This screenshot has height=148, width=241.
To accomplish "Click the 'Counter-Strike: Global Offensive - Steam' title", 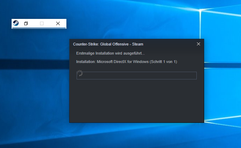I will tap(108, 44).
